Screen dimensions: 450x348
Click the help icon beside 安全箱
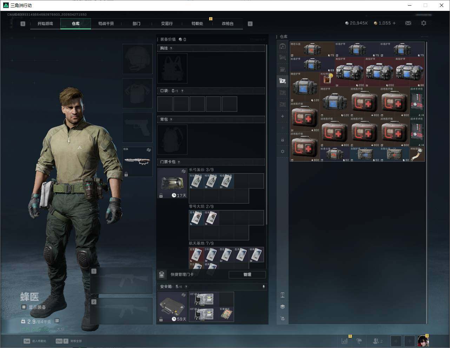(186, 287)
